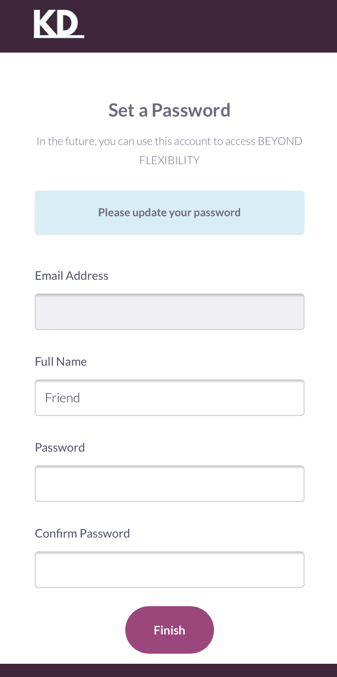337x677 pixels.
Task: Click the Confirm Password label text
Action: coord(82,533)
